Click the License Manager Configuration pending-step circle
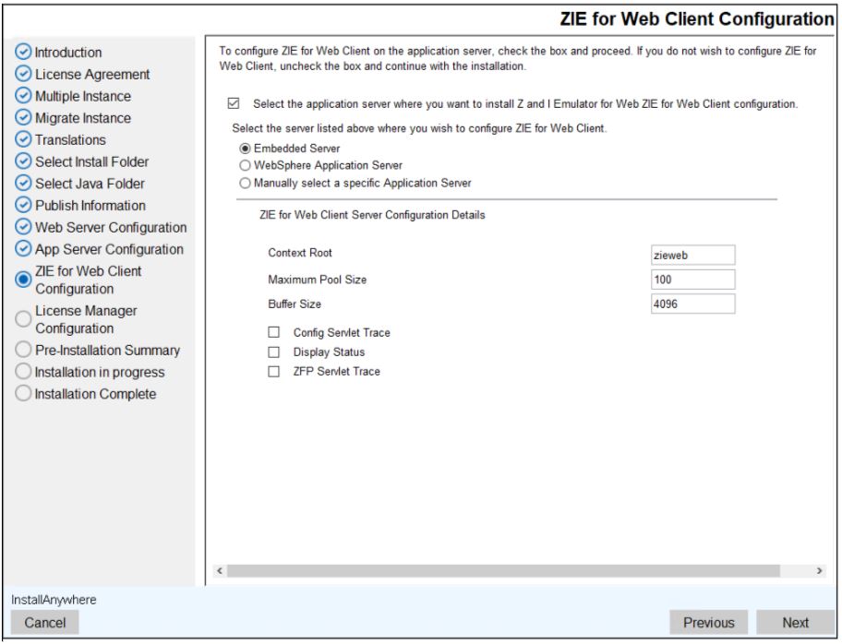This screenshot has height=644, width=842. [x=23, y=319]
